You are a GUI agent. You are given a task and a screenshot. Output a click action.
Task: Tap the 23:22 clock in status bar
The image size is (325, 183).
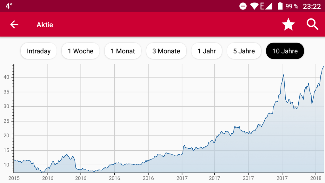point(312,6)
